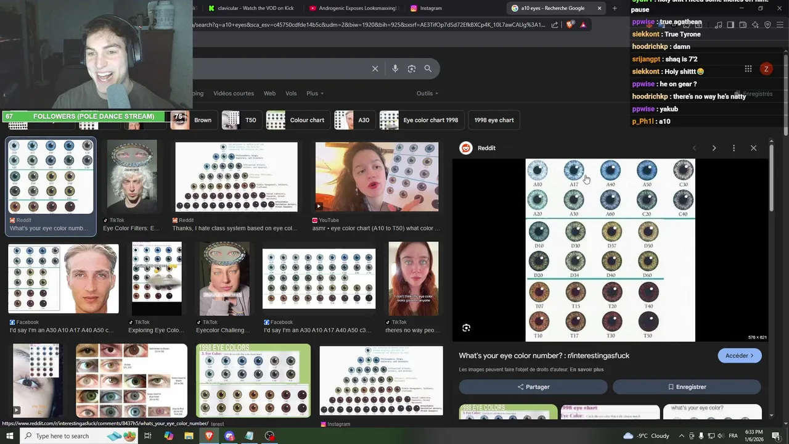Select the Eye color chart 1998 chip
Viewport: 789px width, 444px height.
[422, 120]
